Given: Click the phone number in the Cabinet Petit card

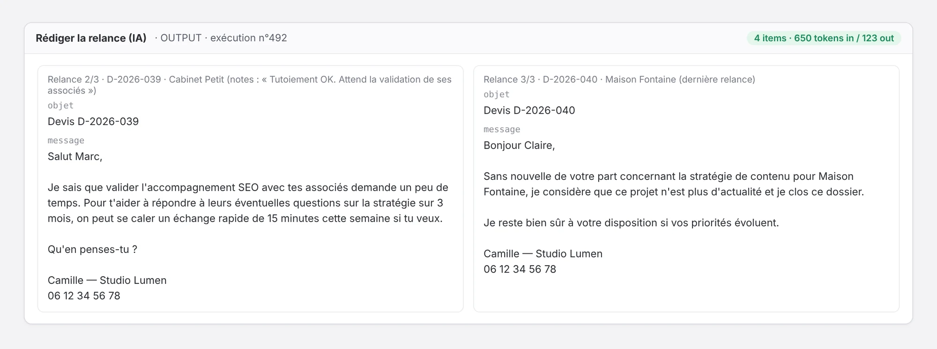Looking at the screenshot, I should (x=84, y=296).
